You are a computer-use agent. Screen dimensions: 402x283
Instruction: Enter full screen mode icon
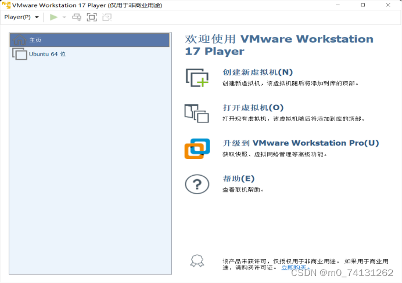92,17
